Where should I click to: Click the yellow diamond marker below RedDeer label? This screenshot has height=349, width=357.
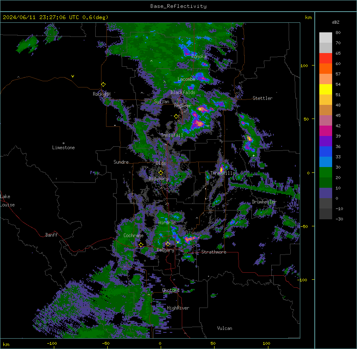[176, 116]
